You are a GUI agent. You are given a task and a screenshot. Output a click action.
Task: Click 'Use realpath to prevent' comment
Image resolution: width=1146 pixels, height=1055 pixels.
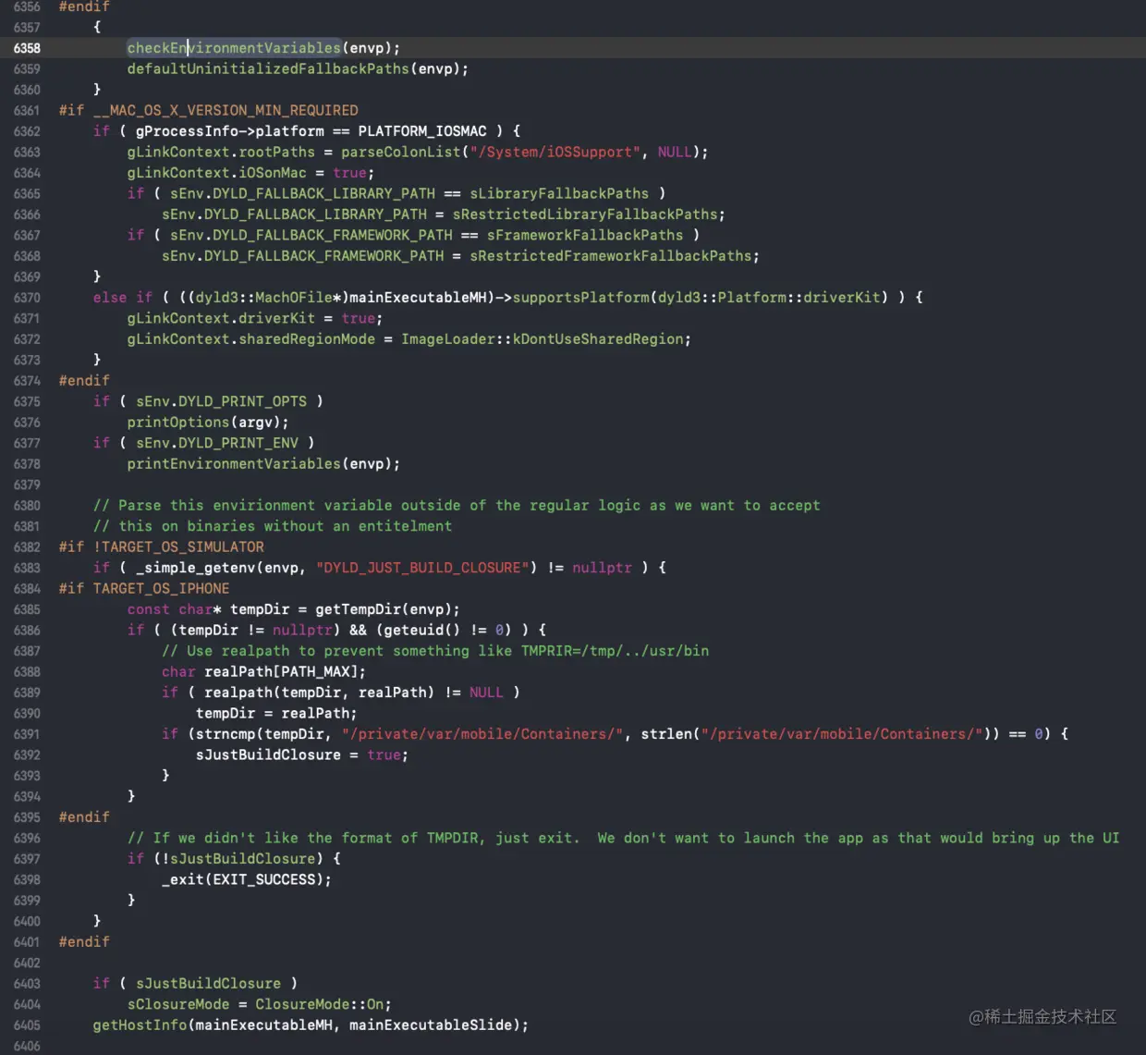(x=435, y=651)
